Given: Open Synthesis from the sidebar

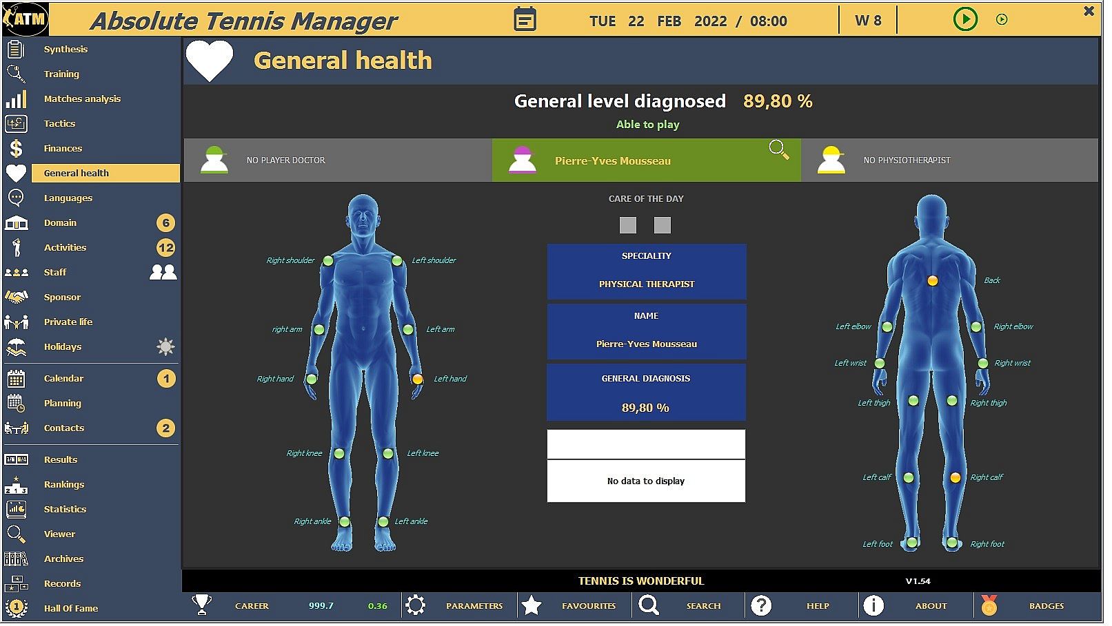Looking at the screenshot, I should click(x=66, y=50).
